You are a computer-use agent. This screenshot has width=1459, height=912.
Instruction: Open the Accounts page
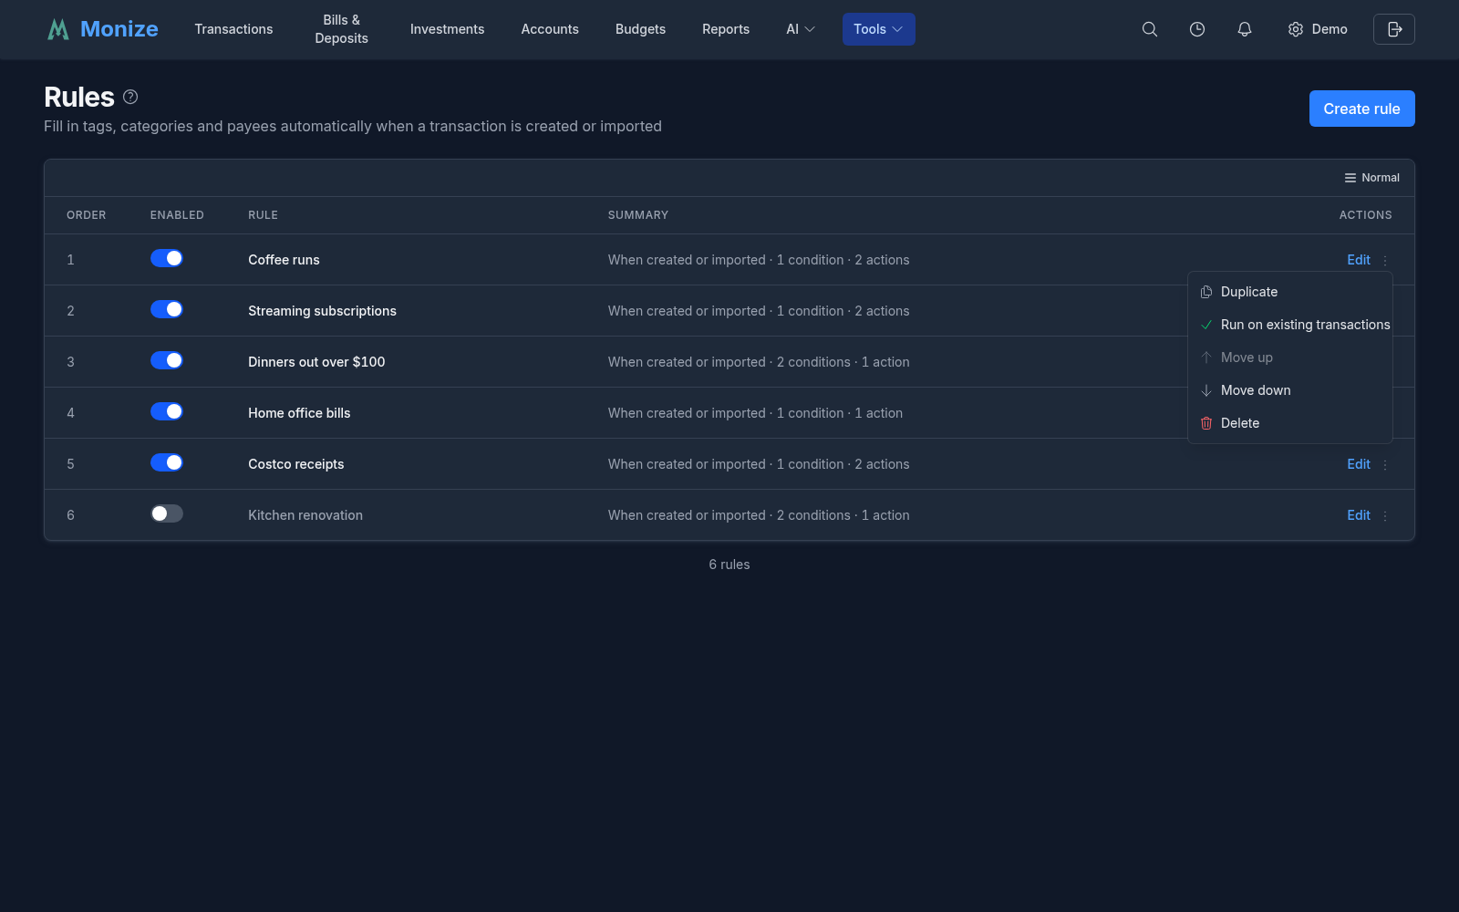click(550, 29)
